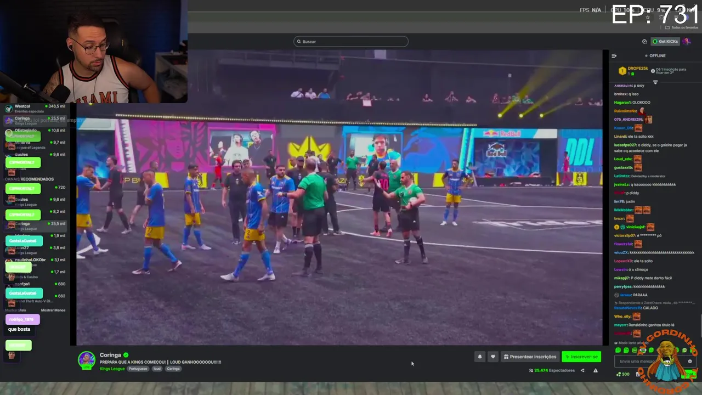Expand the leaderboard dropdown arrow
The width and height of the screenshot is (702, 395).
point(655,82)
